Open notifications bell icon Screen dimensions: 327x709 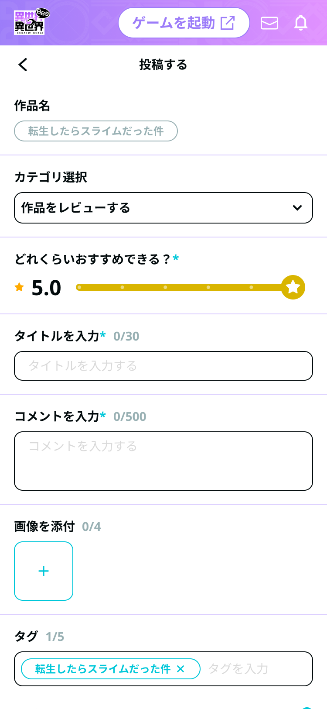pos(301,23)
